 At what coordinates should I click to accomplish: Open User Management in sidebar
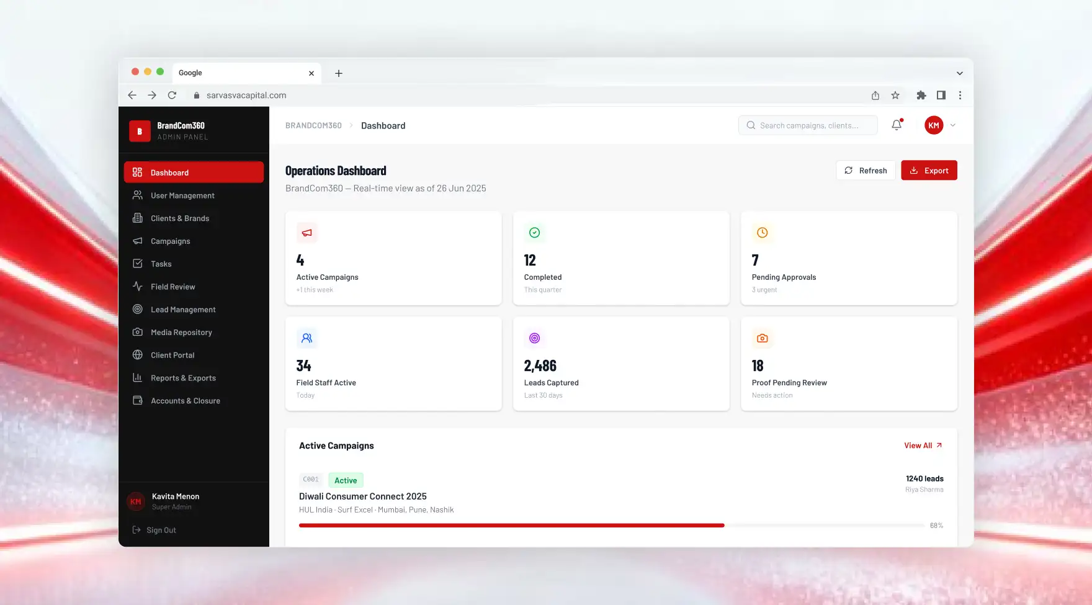pos(194,195)
